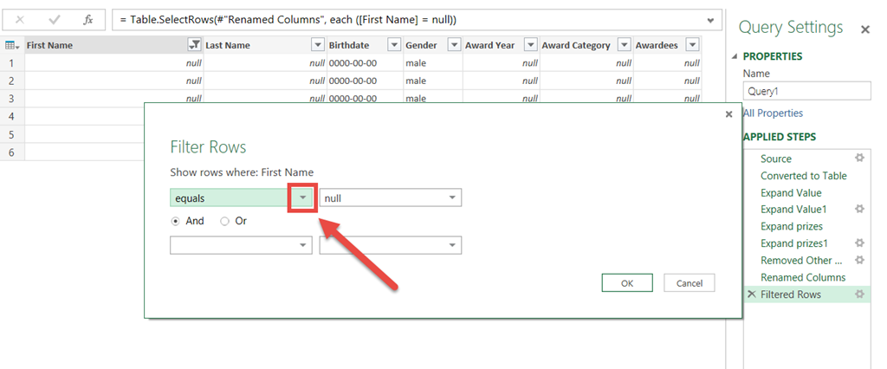Select the And radio button
The width and height of the screenshot is (887, 369).
176,221
